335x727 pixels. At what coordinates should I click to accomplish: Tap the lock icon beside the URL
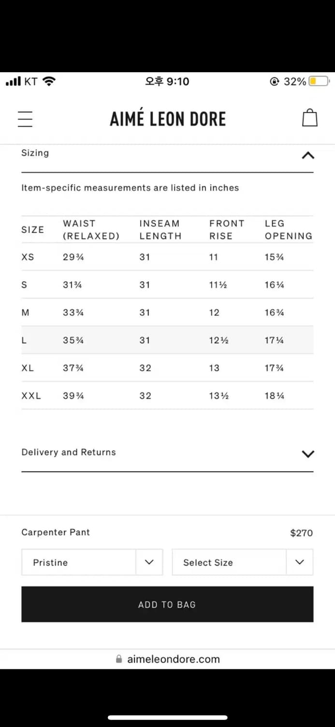(119, 659)
